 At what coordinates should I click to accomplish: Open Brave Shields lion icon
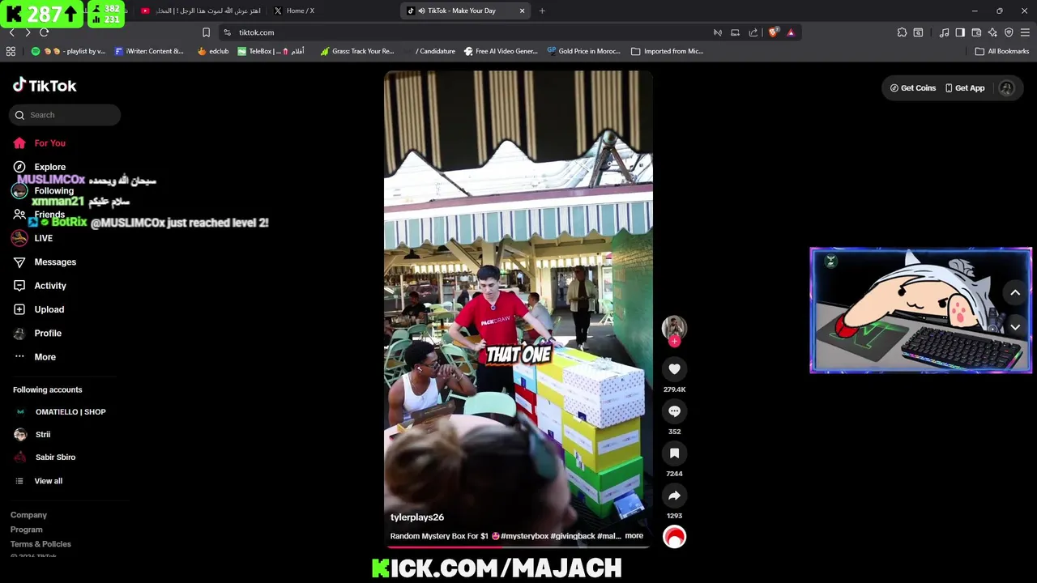773,32
